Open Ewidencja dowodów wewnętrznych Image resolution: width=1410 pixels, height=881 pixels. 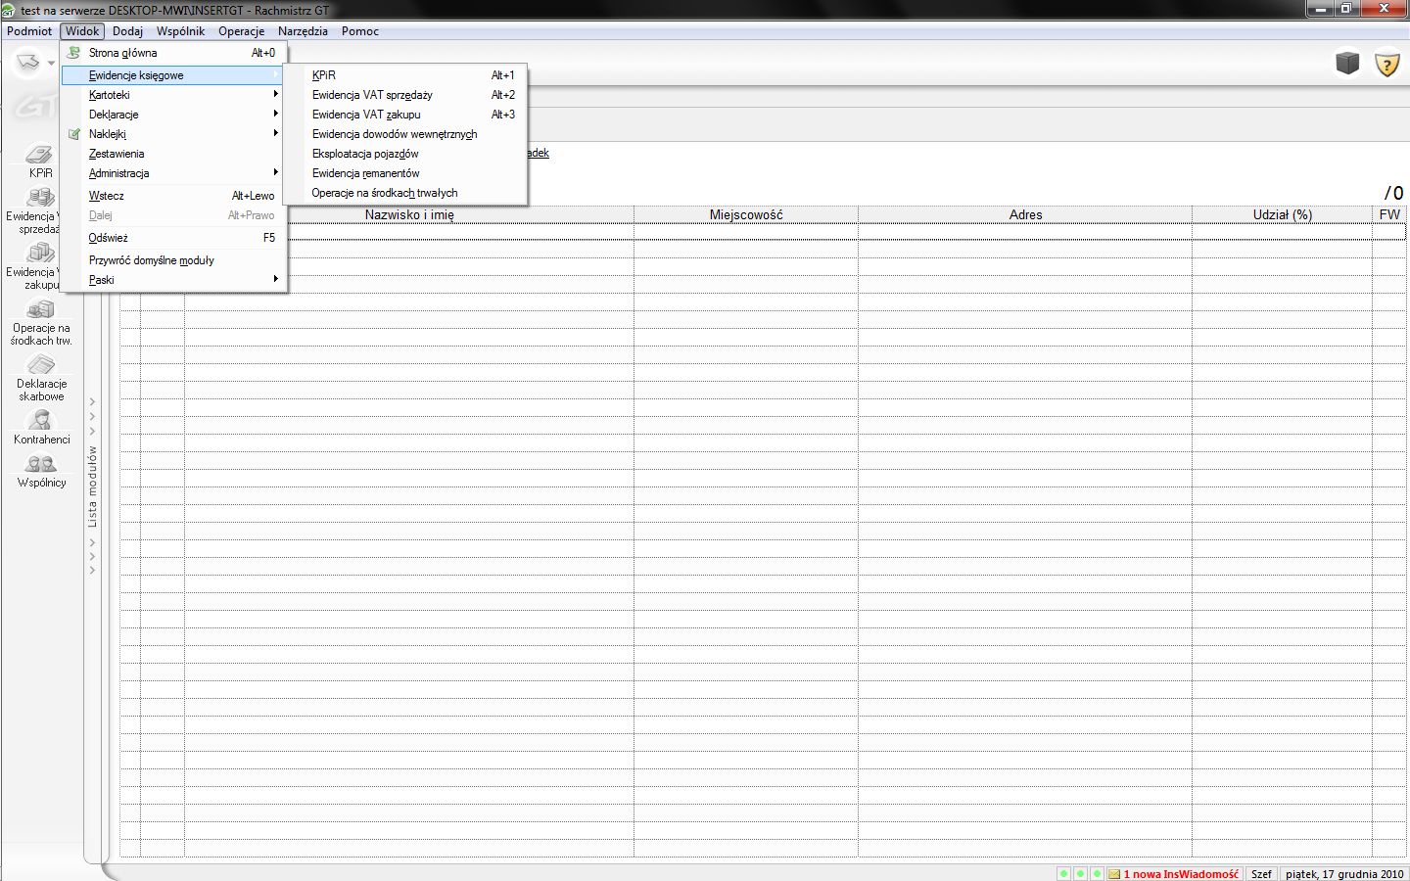coord(405,134)
